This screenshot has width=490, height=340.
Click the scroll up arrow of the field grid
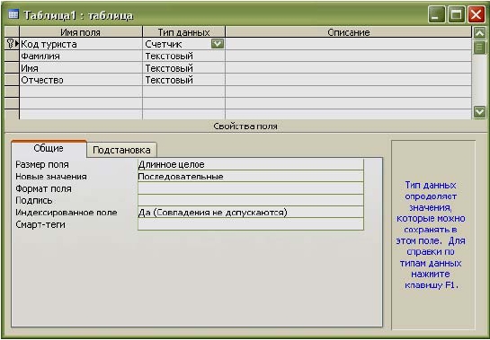pos(480,33)
